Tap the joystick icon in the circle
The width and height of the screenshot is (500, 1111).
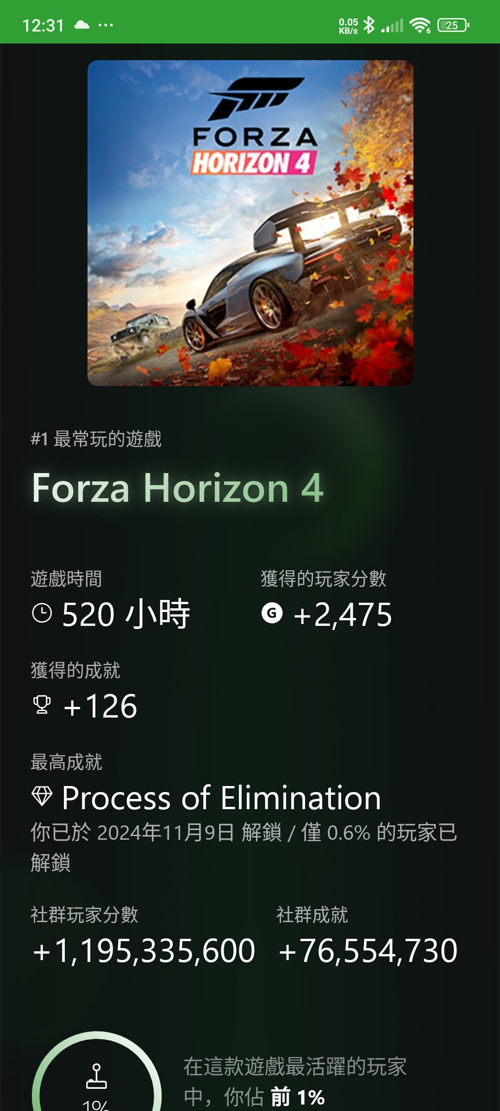coord(96,1076)
